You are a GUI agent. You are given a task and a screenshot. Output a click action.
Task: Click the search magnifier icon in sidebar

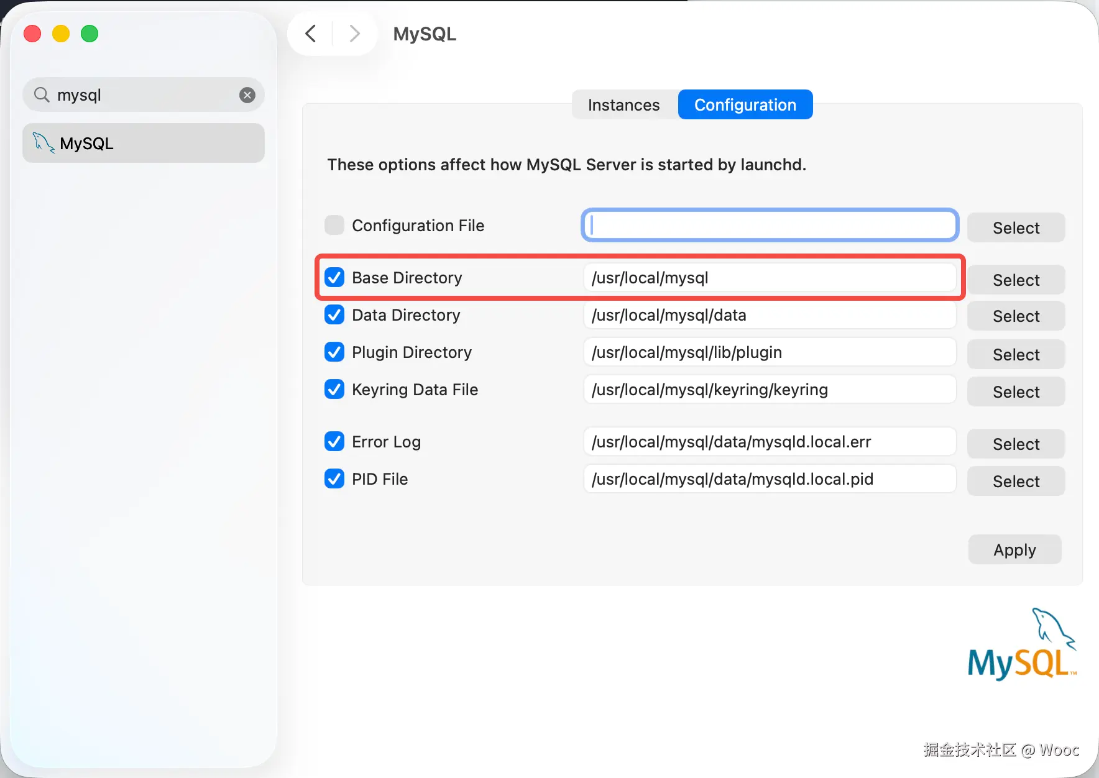42,94
